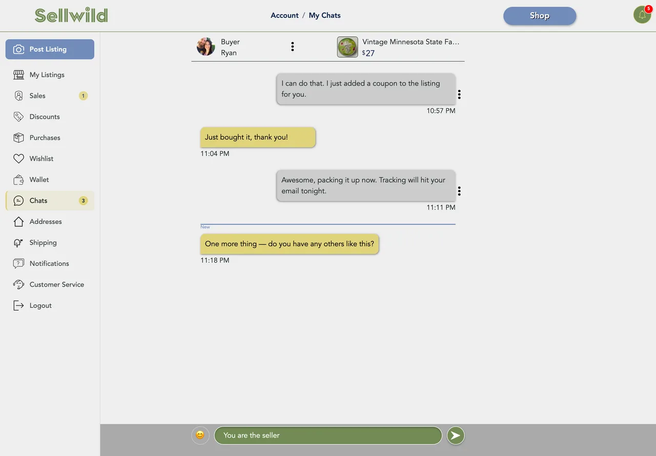656x456 pixels.
Task: Navigate to Discounts
Action: point(50,117)
